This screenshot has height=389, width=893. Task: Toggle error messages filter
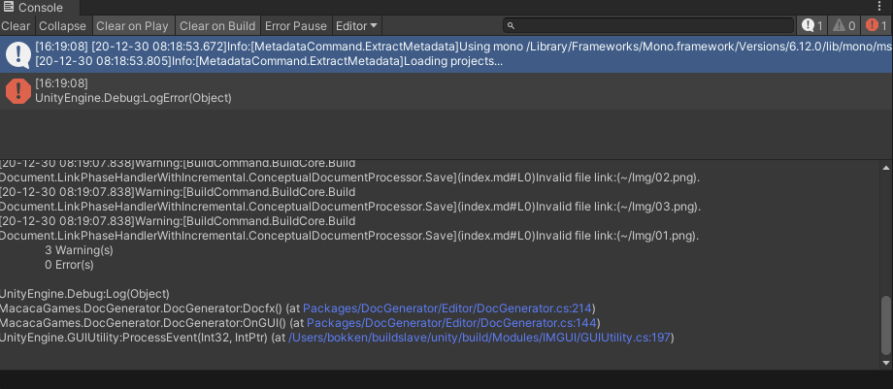pos(877,25)
